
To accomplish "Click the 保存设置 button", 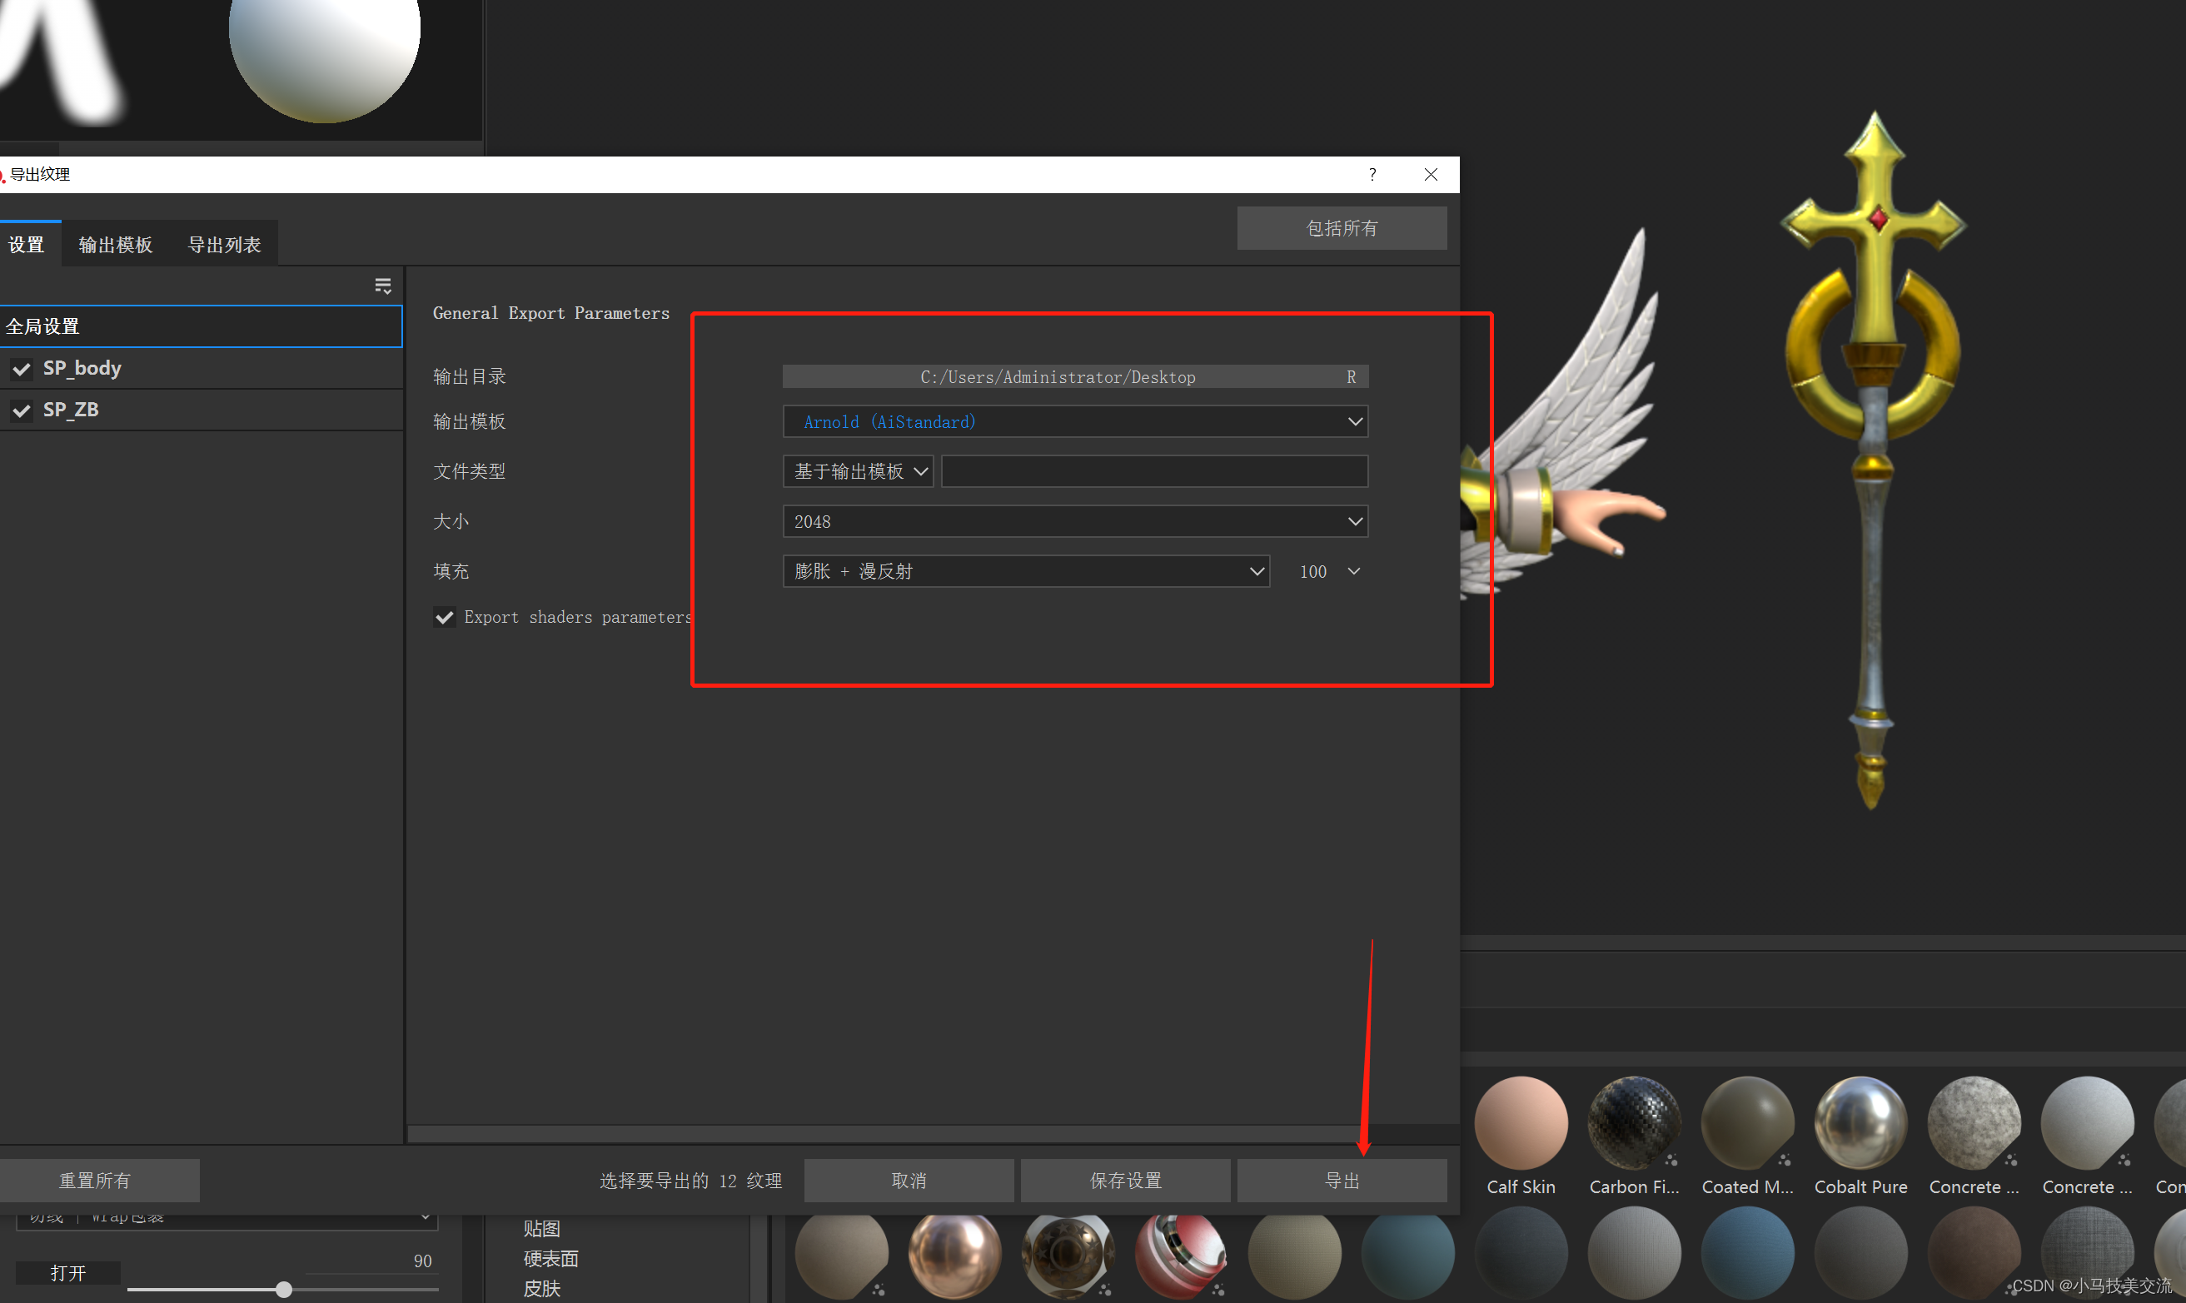I will [x=1125, y=1180].
